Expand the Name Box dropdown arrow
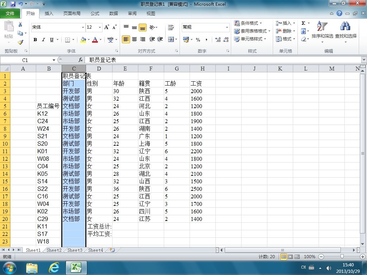This screenshot has width=367, height=275. coord(54,60)
